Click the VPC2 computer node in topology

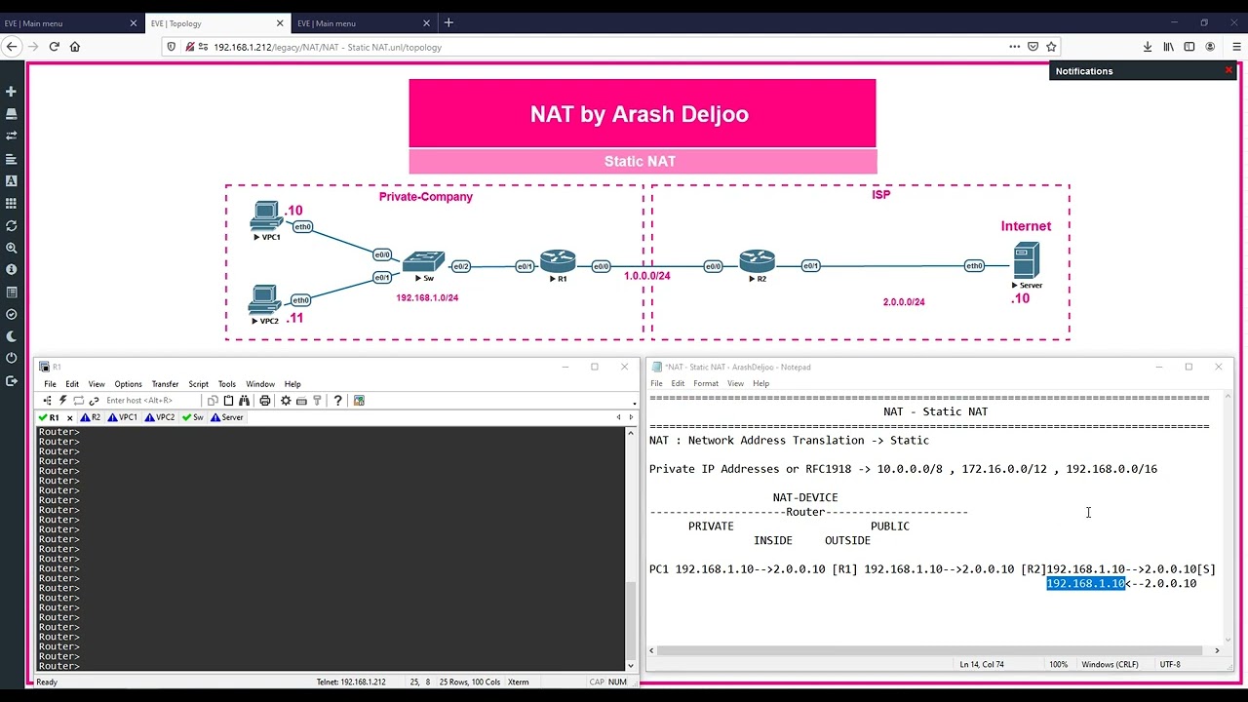[x=264, y=299]
